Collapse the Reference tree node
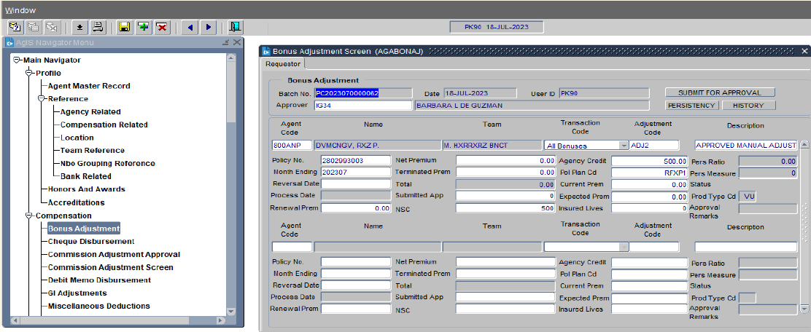The width and height of the screenshot is (811, 332). click(x=42, y=99)
